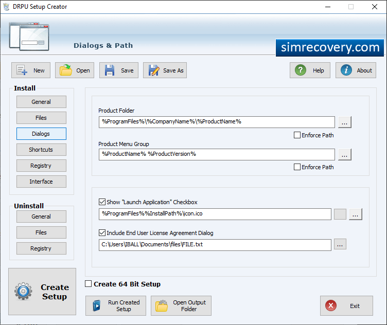Enable Create 64 Bit Setup checkbox
Screen dimensions: 387x325
point(88,284)
